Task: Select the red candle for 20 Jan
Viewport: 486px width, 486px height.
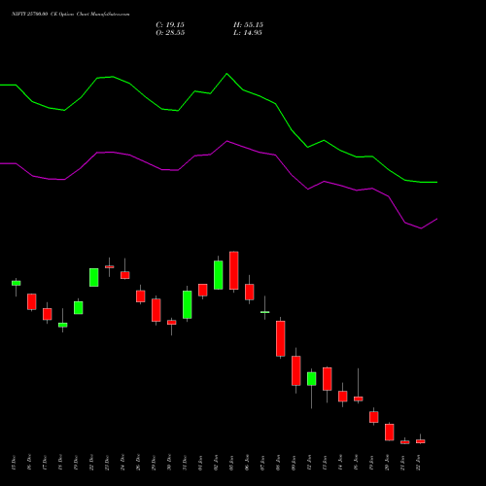Action: pos(390,433)
